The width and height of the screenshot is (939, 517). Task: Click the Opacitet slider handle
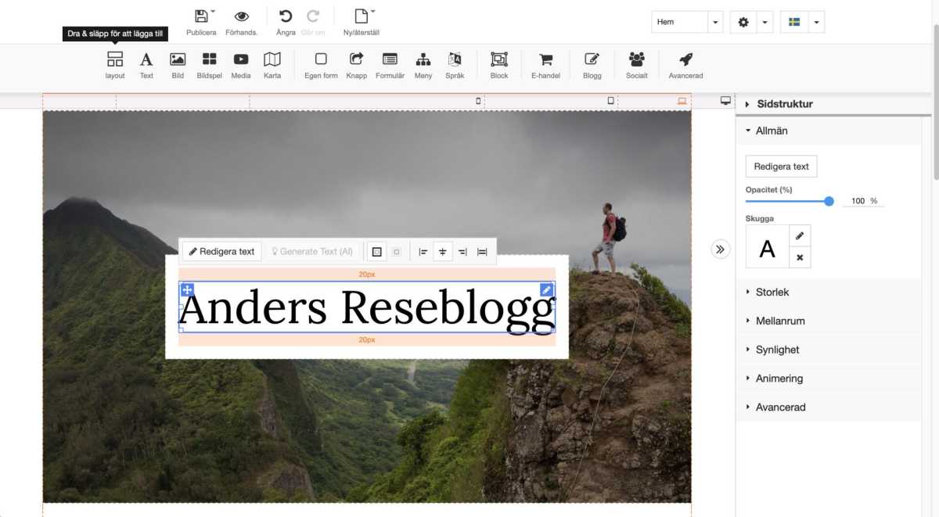point(829,201)
